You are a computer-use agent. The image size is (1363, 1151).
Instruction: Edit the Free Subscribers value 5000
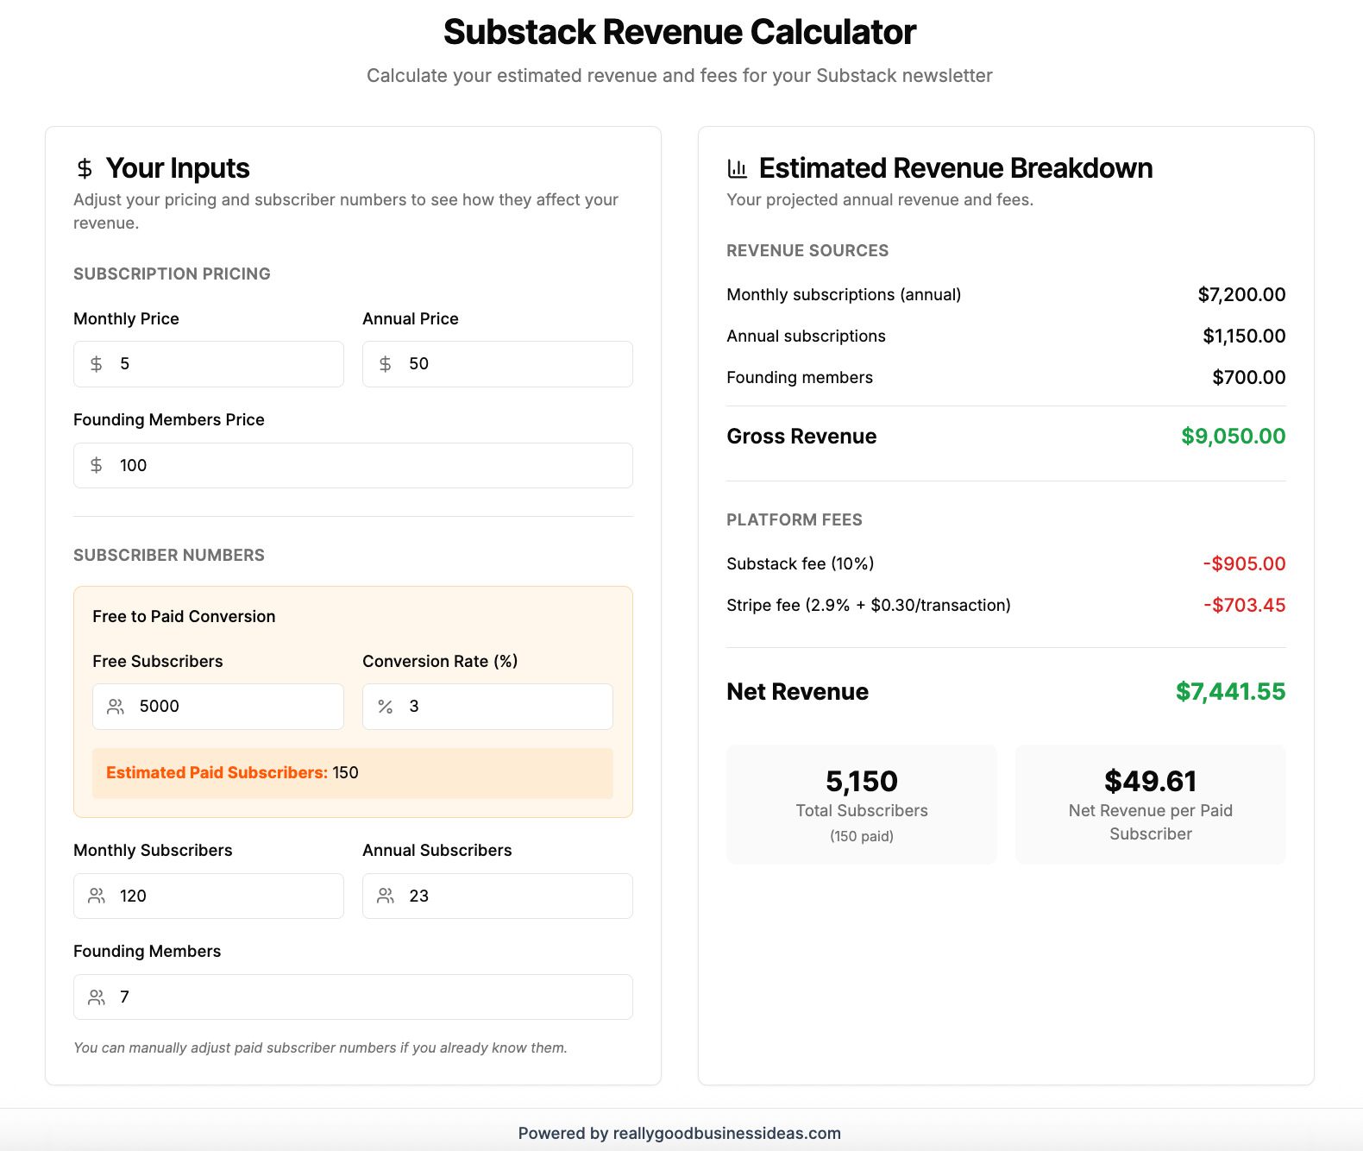(218, 707)
